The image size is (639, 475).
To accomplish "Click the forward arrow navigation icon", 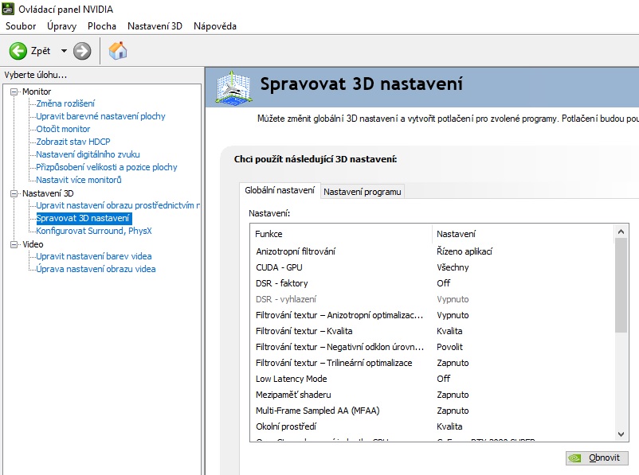I will coord(82,51).
